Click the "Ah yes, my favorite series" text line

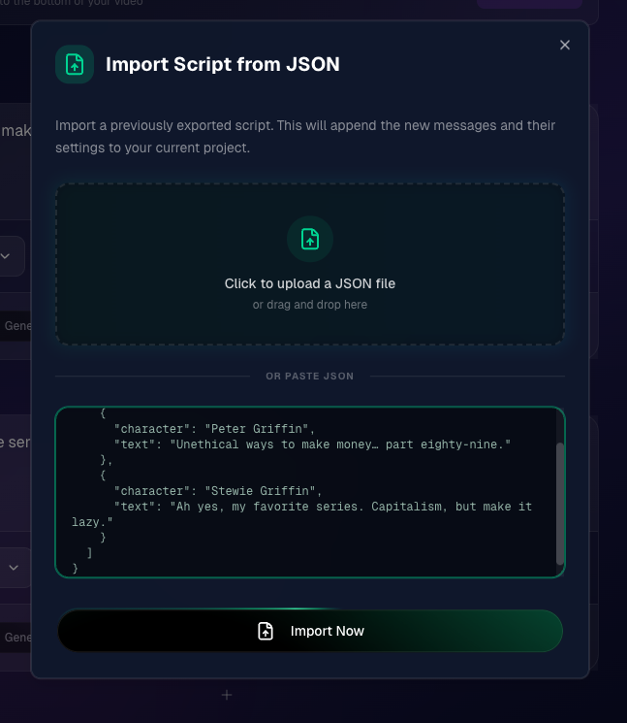point(302,514)
